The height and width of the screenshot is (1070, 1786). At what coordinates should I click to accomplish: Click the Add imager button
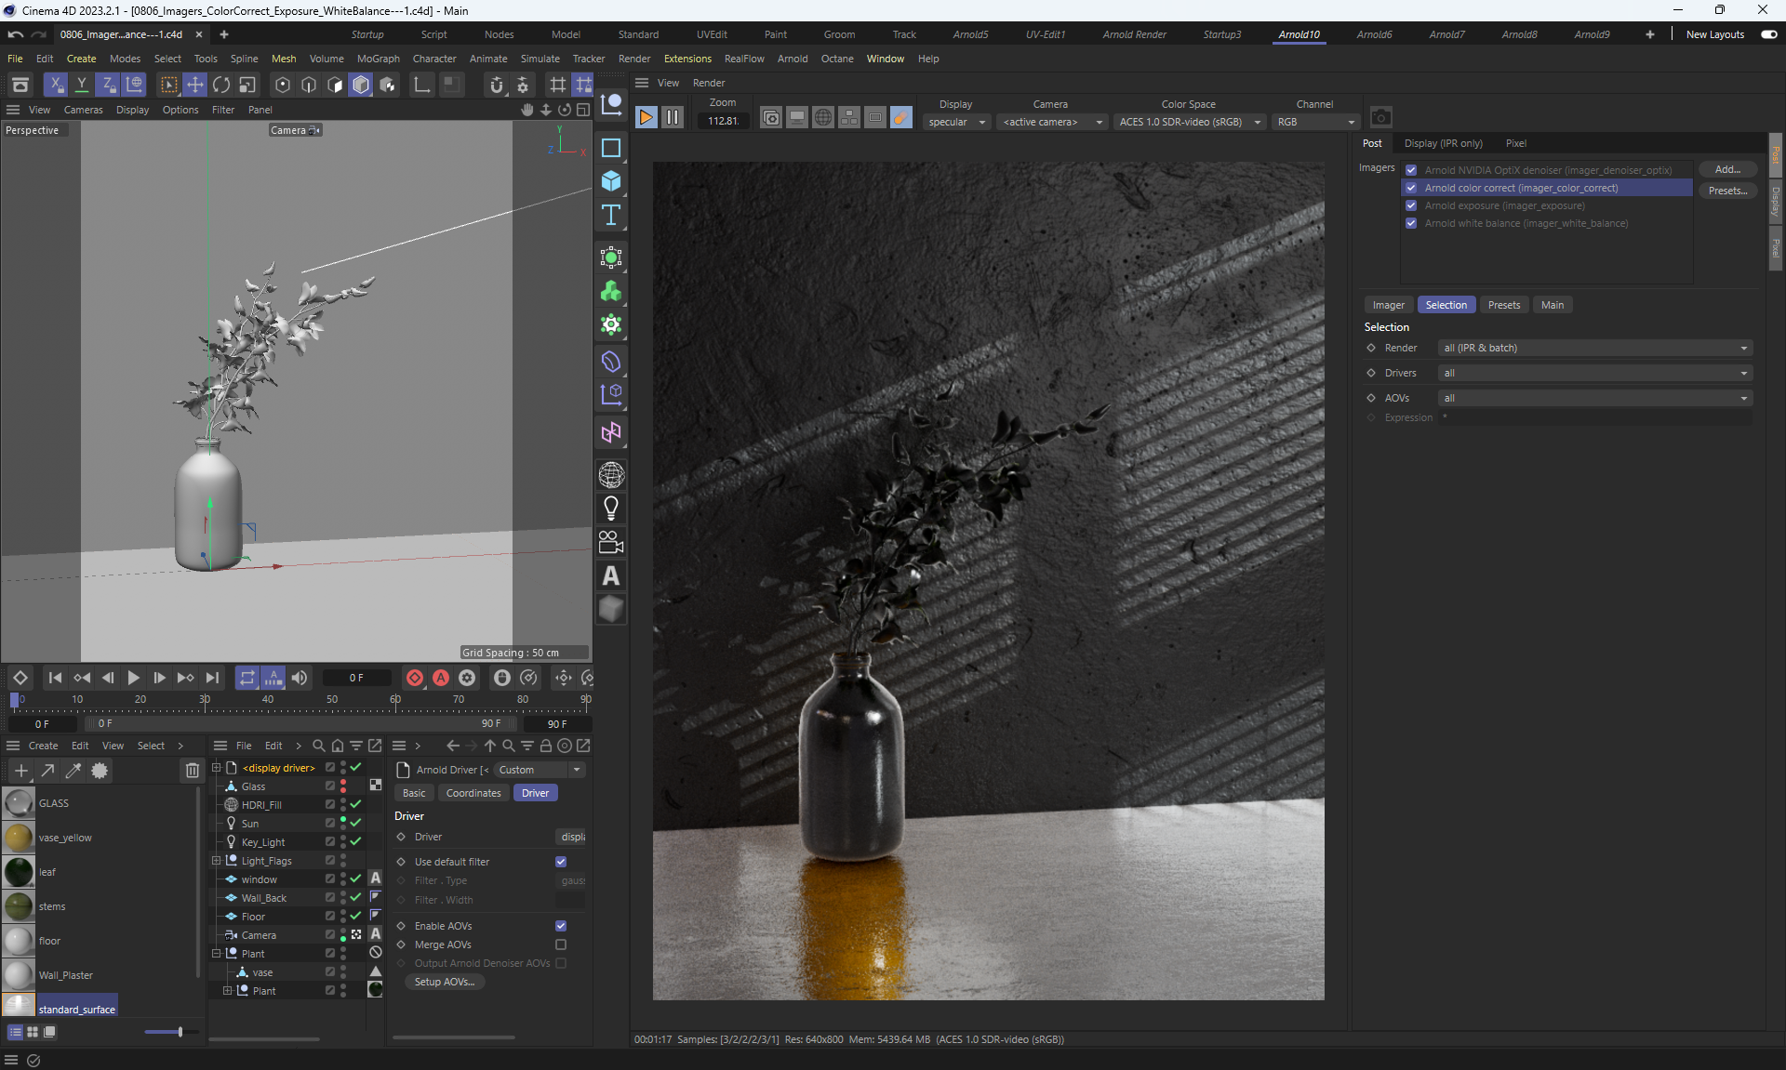tap(1727, 169)
